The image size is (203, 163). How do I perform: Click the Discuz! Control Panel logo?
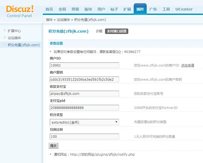coord(20,11)
